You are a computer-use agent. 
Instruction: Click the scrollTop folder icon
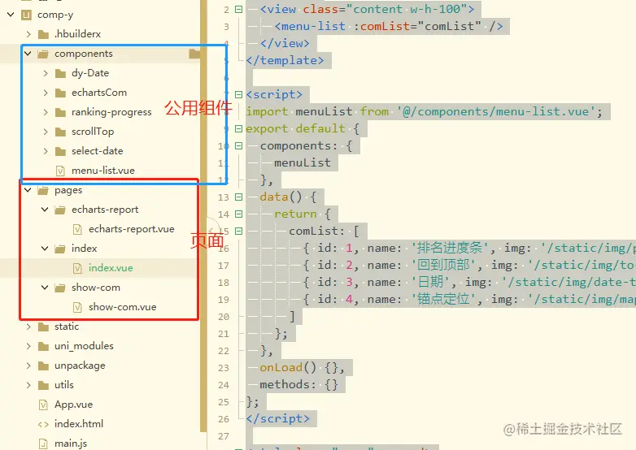click(x=60, y=132)
